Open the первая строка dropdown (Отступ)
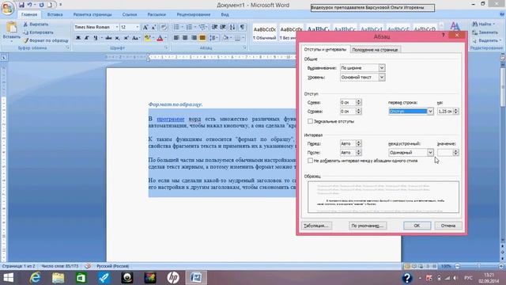This screenshot has width=506, height=285. coord(430,111)
